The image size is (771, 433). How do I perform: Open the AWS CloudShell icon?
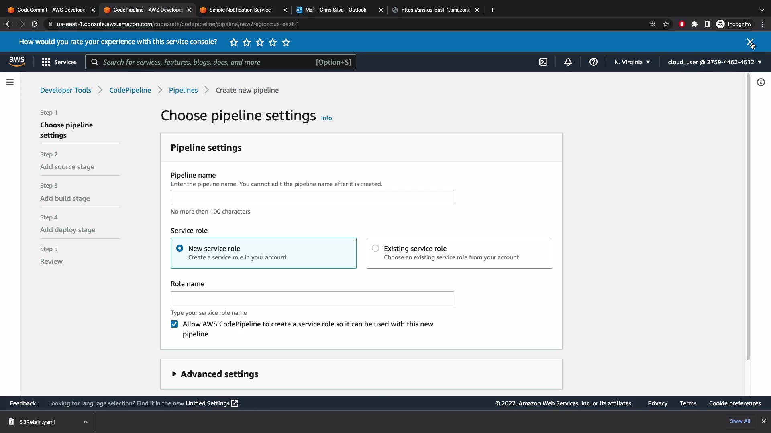(x=543, y=62)
